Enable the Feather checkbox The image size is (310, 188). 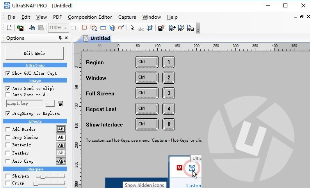click(x=8, y=153)
